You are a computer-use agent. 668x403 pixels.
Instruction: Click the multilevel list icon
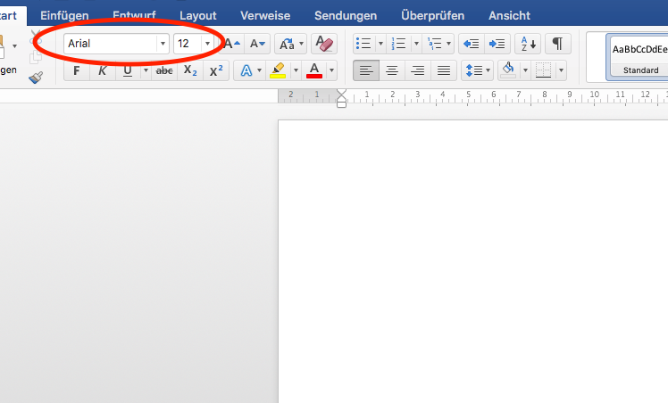tap(435, 44)
